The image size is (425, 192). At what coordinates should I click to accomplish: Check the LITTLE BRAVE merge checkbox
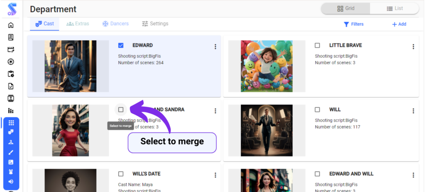(x=318, y=45)
